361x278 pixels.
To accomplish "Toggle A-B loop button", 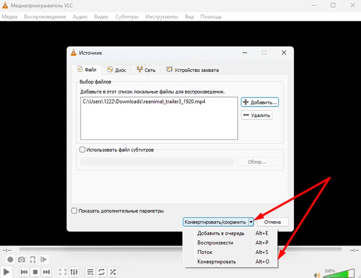I will point(32,259).
